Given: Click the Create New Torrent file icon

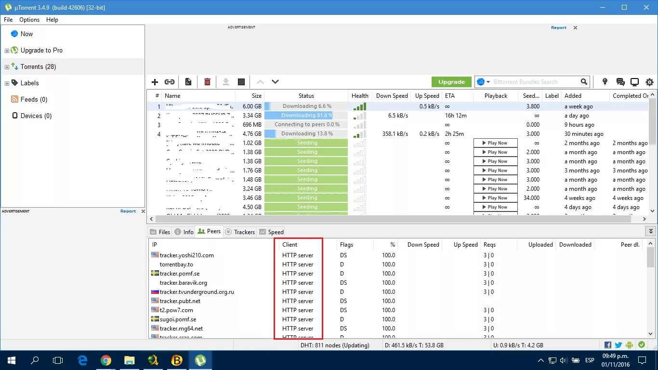Looking at the screenshot, I should (x=188, y=82).
